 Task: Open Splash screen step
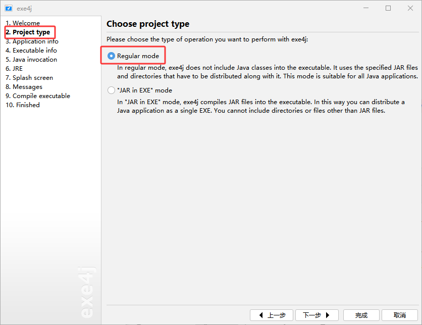tap(29, 78)
